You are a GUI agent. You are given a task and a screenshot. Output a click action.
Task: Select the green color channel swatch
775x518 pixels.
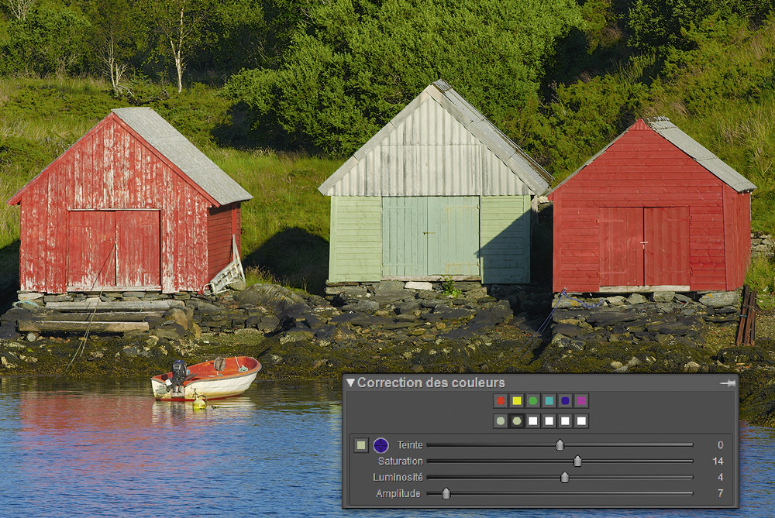tap(533, 401)
